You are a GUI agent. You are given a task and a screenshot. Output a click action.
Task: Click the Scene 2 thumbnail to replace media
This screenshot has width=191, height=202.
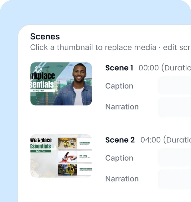coord(61,156)
